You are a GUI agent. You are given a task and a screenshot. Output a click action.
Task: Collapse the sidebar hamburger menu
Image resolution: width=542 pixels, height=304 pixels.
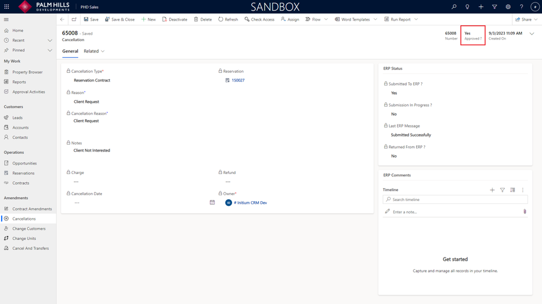tap(6, 19)
